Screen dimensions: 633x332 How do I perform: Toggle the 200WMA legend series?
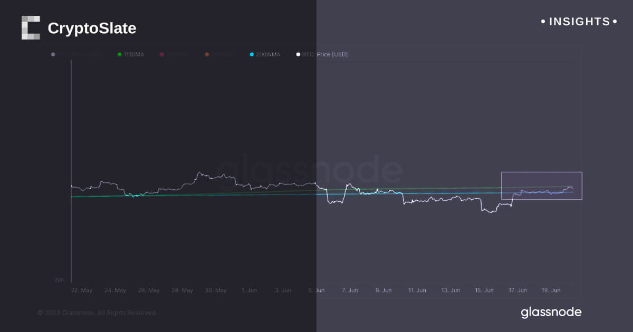[x=268, y=54]
